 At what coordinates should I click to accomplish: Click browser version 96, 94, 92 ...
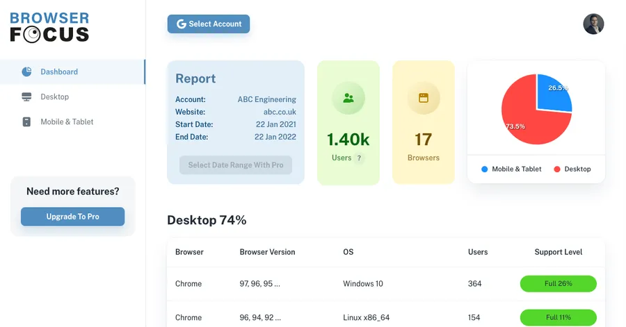tap(260, 317)
